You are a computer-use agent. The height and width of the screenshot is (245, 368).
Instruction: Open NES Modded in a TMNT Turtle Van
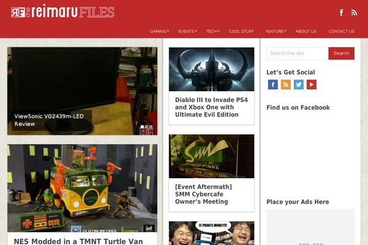[x=79, y=241]
